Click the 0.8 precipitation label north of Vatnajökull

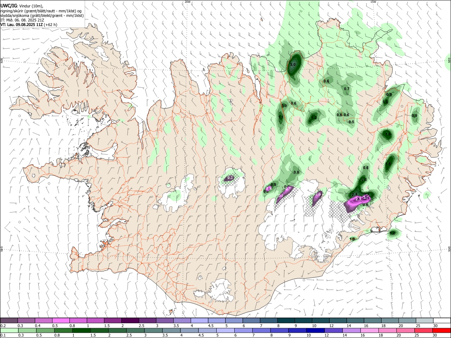296,172
